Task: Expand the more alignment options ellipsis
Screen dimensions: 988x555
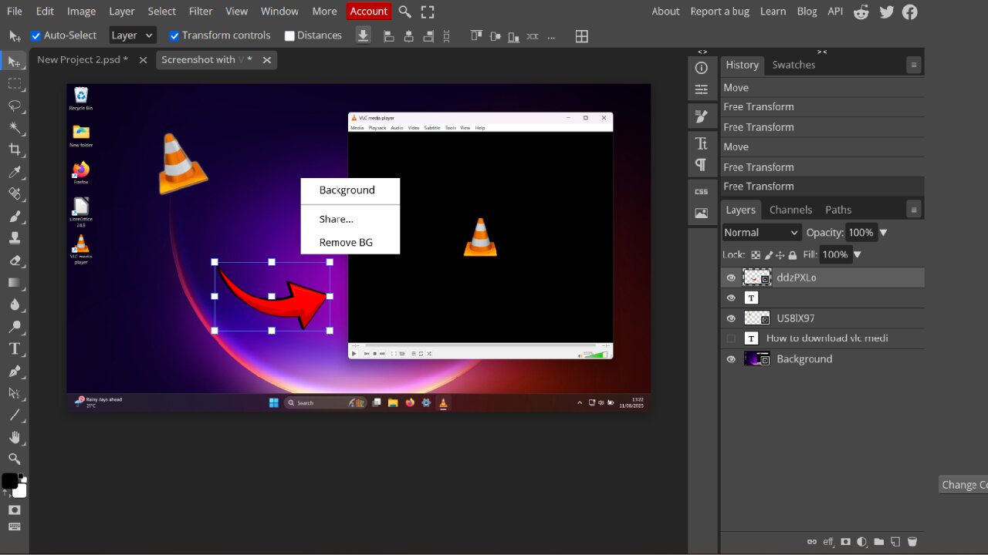Action: tap(550, 36)
